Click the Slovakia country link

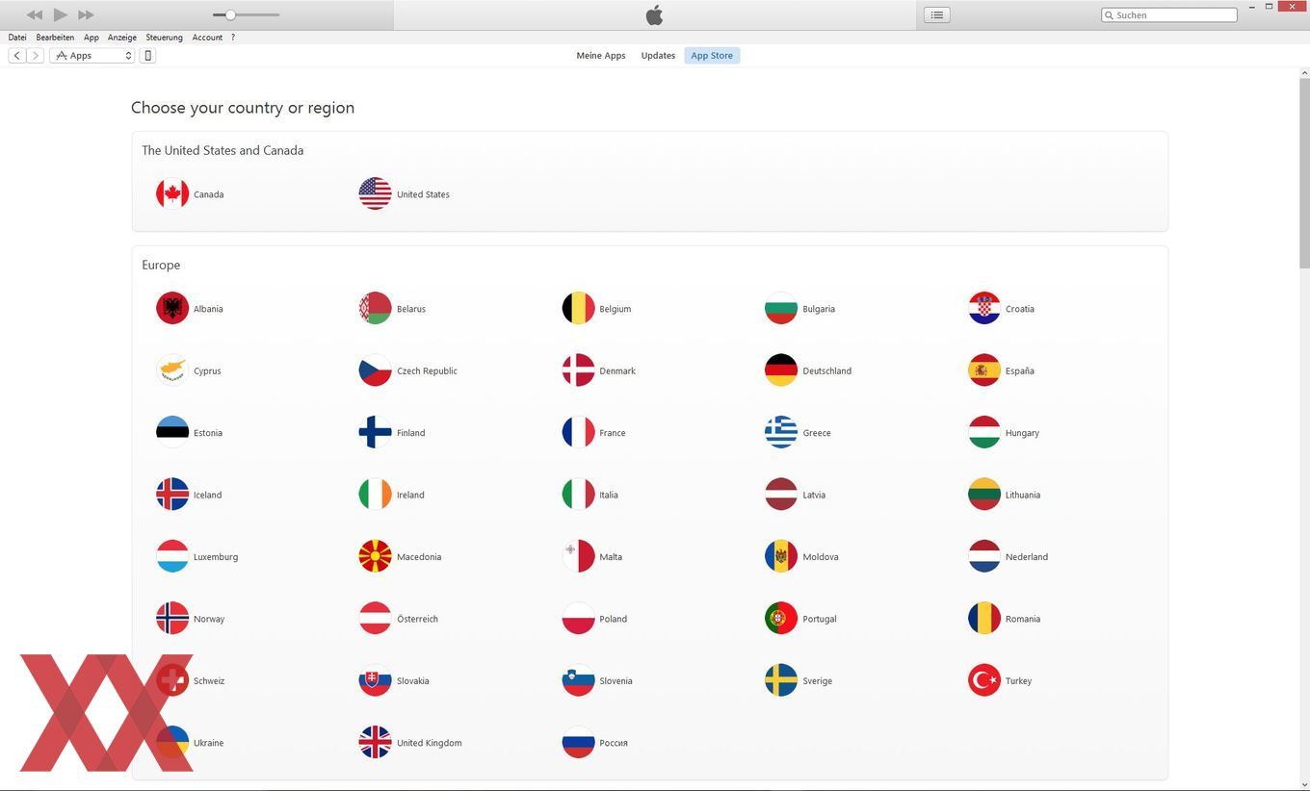pos(413,681)
